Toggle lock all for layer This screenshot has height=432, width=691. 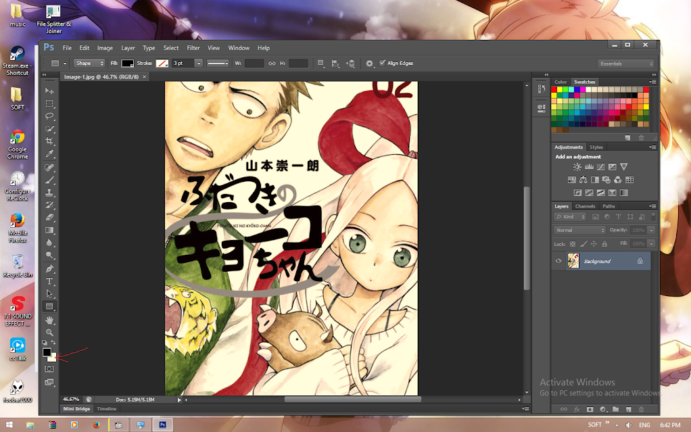point(604,244)
